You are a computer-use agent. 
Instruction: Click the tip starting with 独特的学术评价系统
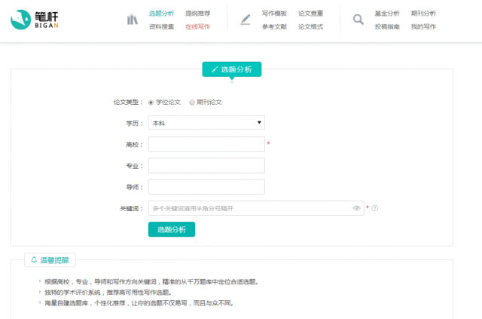pyautogui.click(x=108, y=292)
